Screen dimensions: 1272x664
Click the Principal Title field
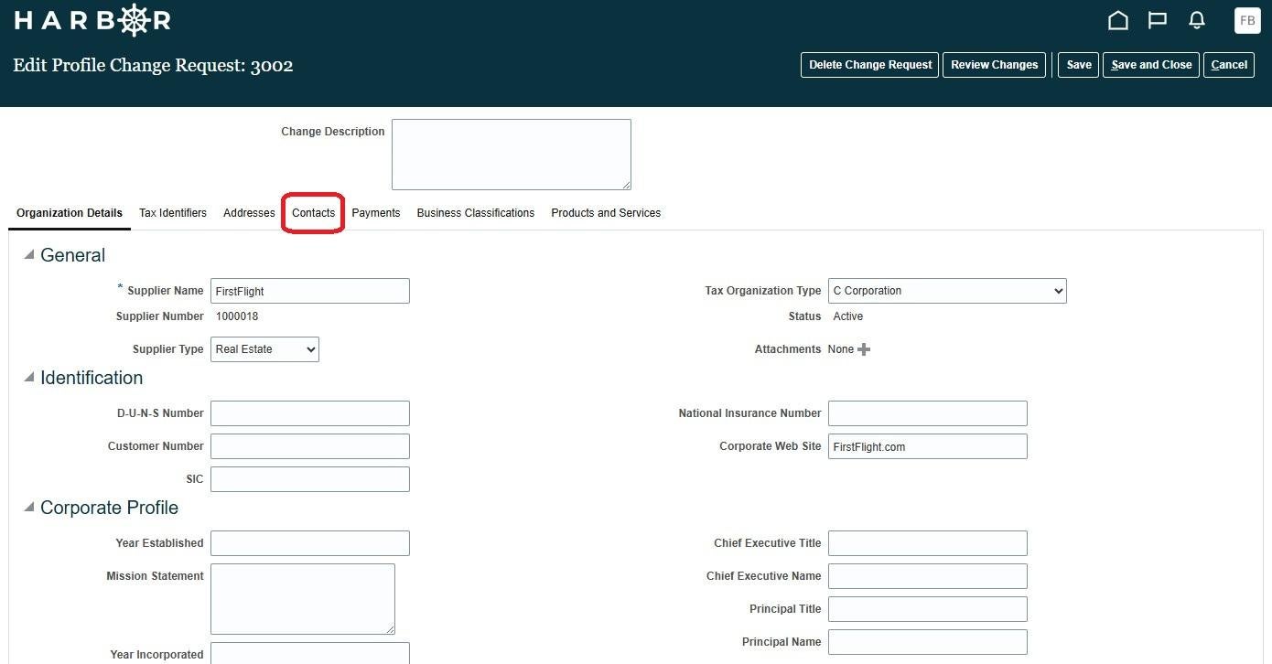coord(928,609)
